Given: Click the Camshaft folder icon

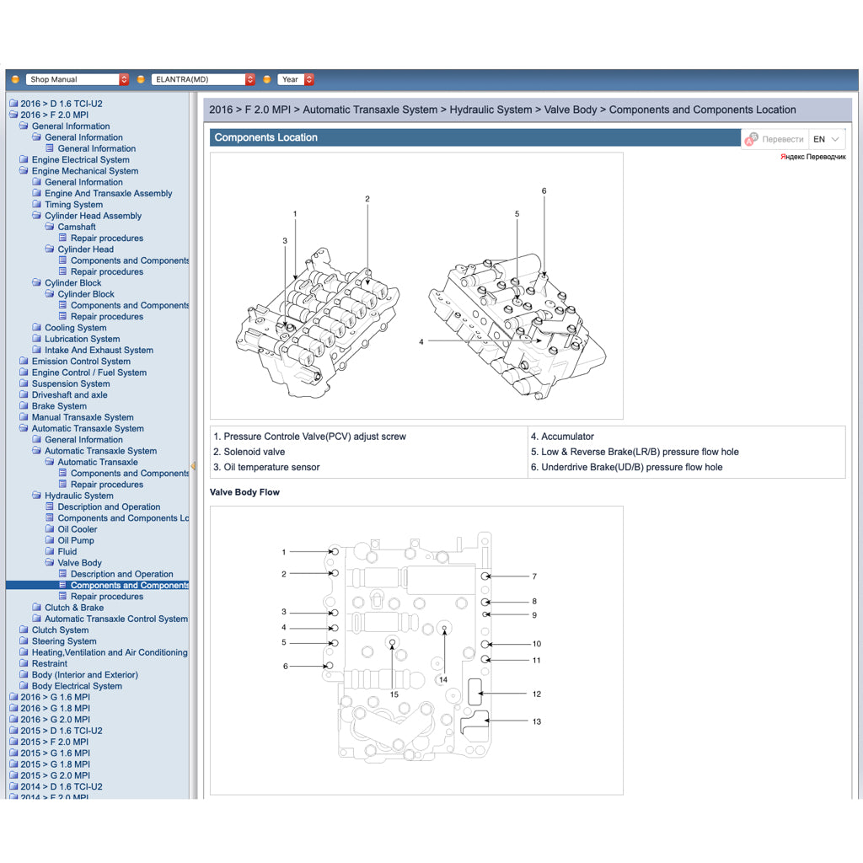Looking at the screenshot, I should coord(50,227).
